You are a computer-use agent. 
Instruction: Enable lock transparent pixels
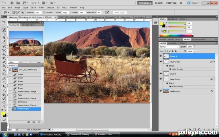tap(166, 51)
